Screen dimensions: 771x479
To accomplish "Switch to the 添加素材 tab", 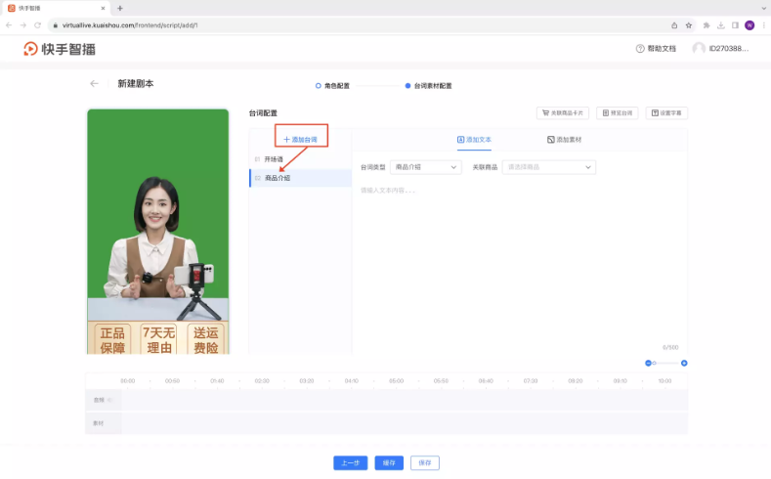I will point(565,140).
